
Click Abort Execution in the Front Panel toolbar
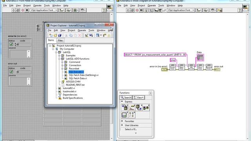(23, 10)
